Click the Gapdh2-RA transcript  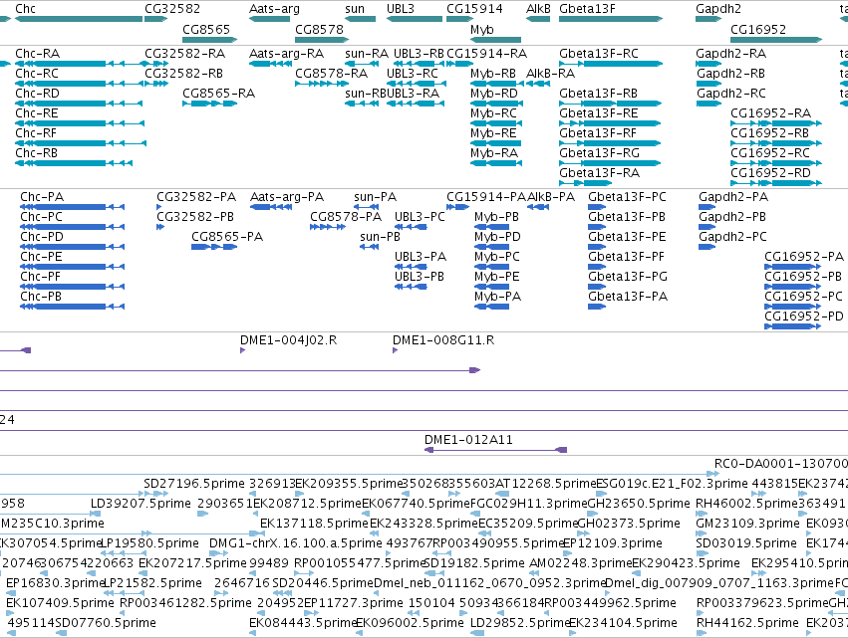click(708, 64)
